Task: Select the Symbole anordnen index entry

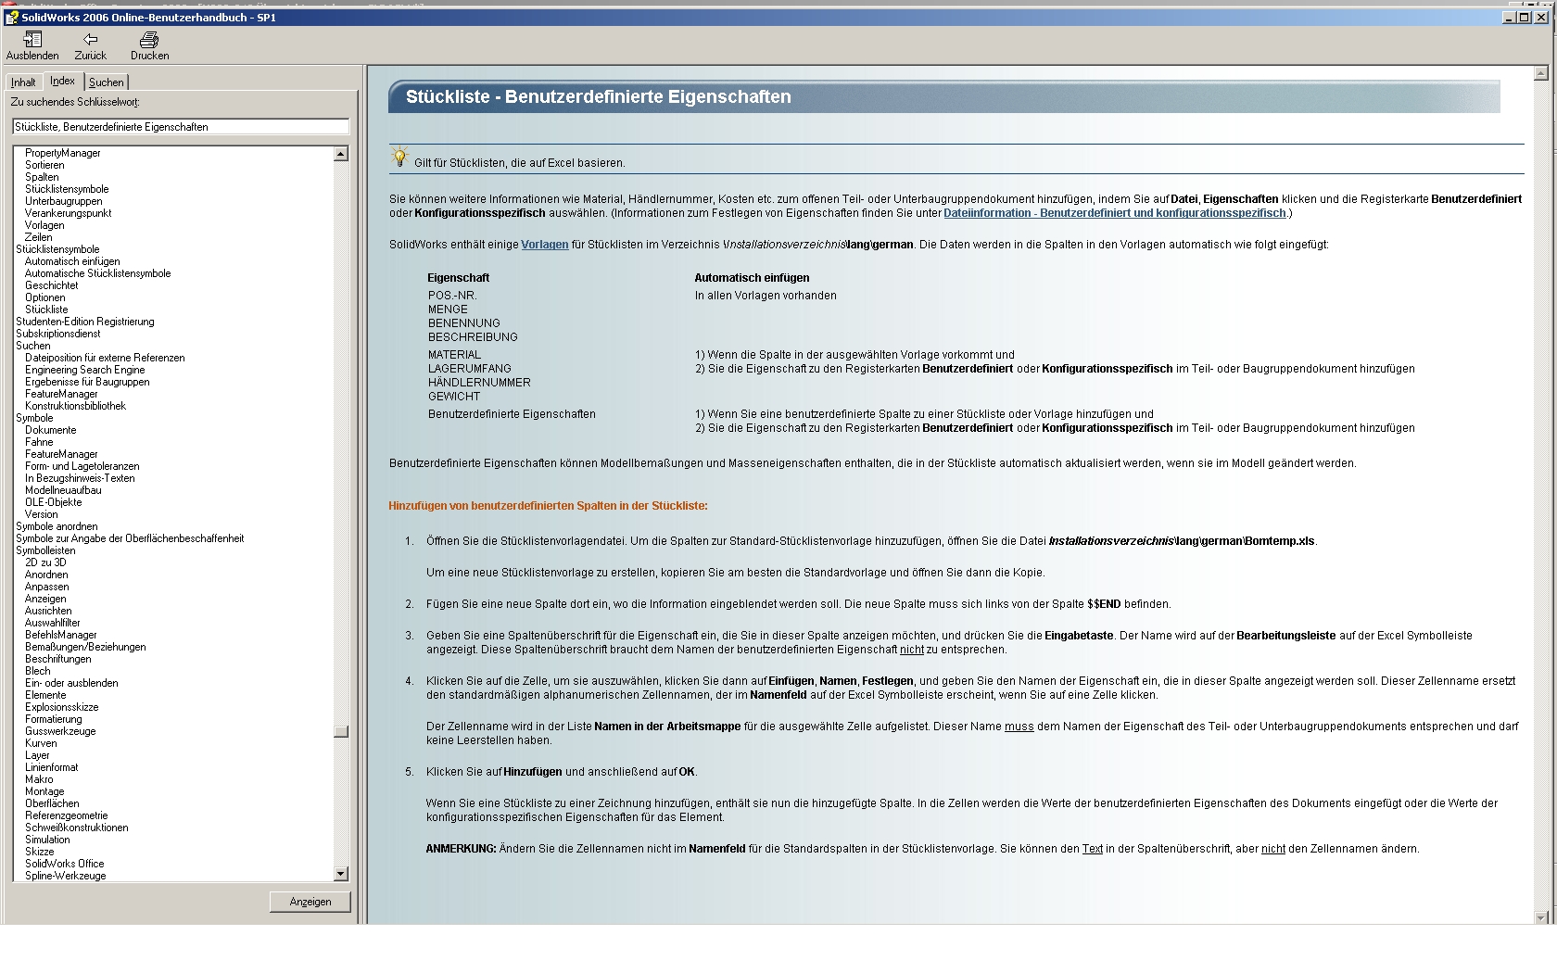Action: (x=57, y=526)
